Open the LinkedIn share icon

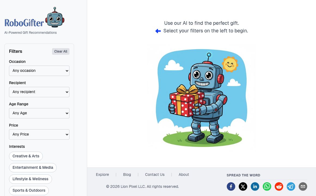click(x=255, y=186)
